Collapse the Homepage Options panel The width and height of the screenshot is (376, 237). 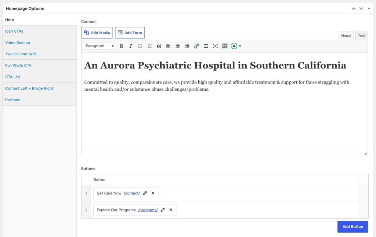[369, 9]
